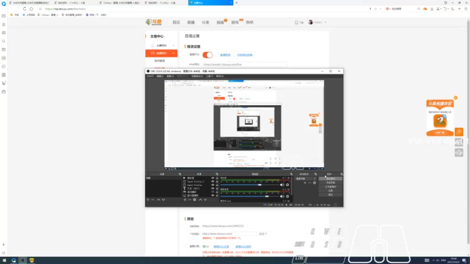Open the personal domain status dropdown
Image resolution: width=470 pixels, height=264 pixels.
point(263,233)
